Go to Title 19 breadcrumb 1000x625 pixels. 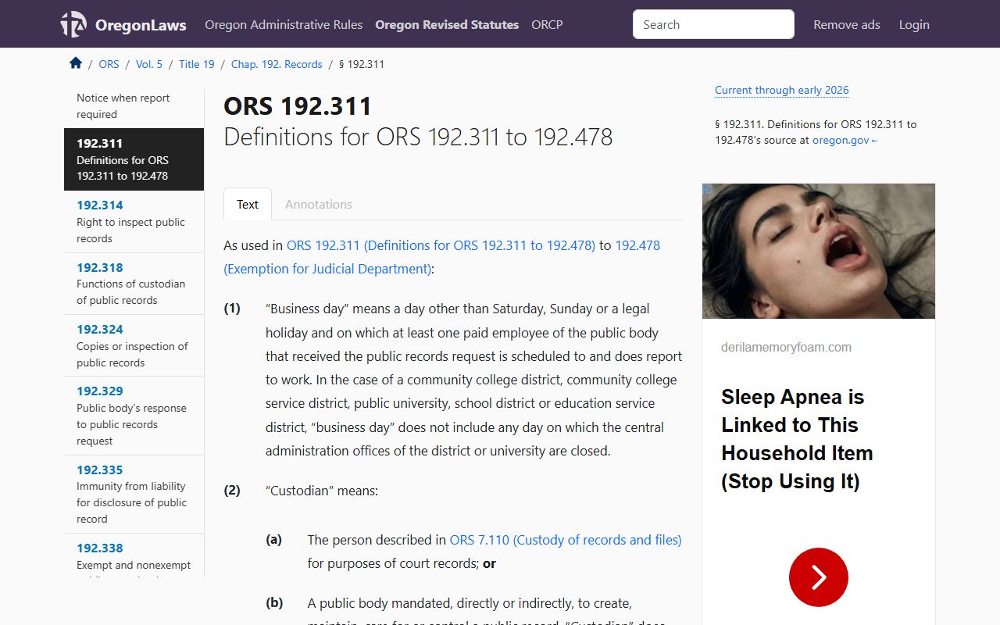(x=197, y=64)
